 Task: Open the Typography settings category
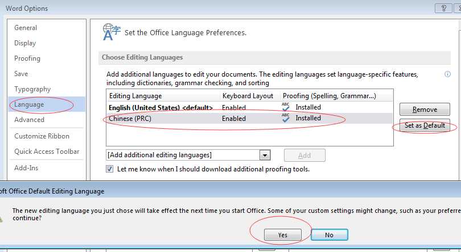pyautogui.click(x=32, y=89)
